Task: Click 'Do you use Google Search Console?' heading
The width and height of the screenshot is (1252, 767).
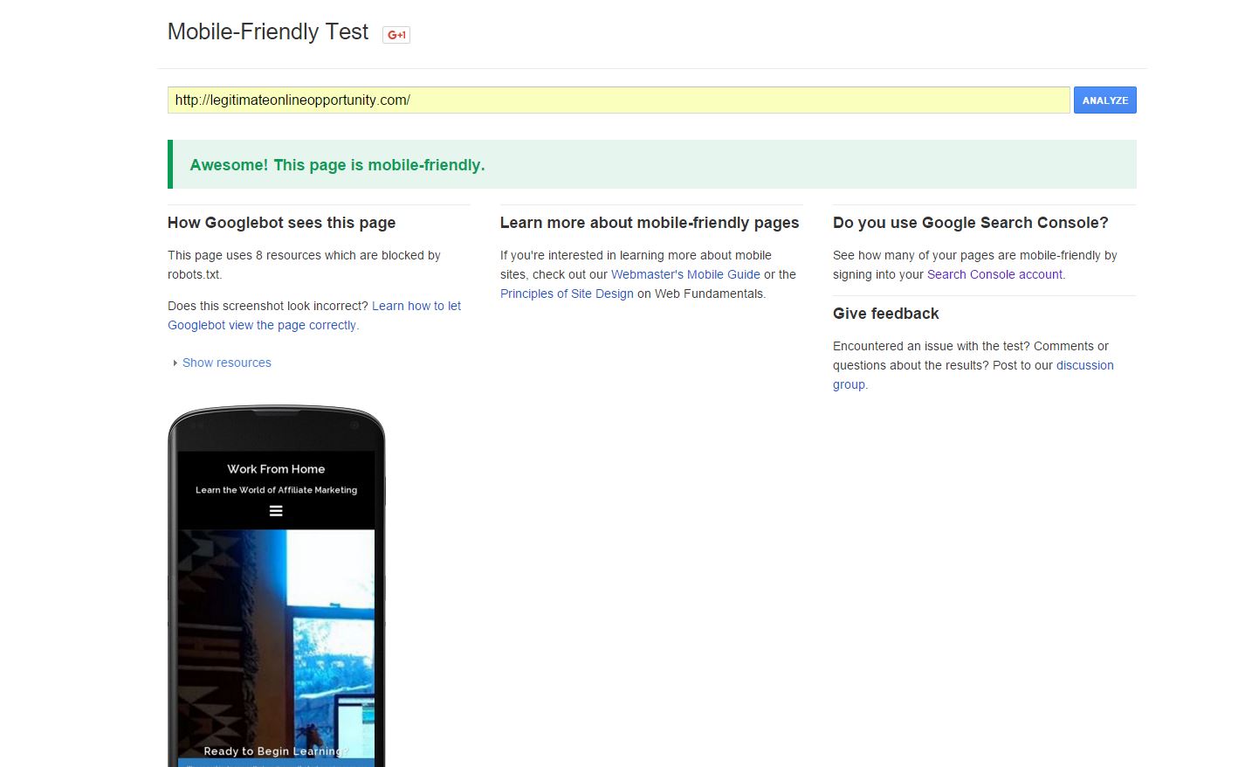Action: click(x=970, y=223)
